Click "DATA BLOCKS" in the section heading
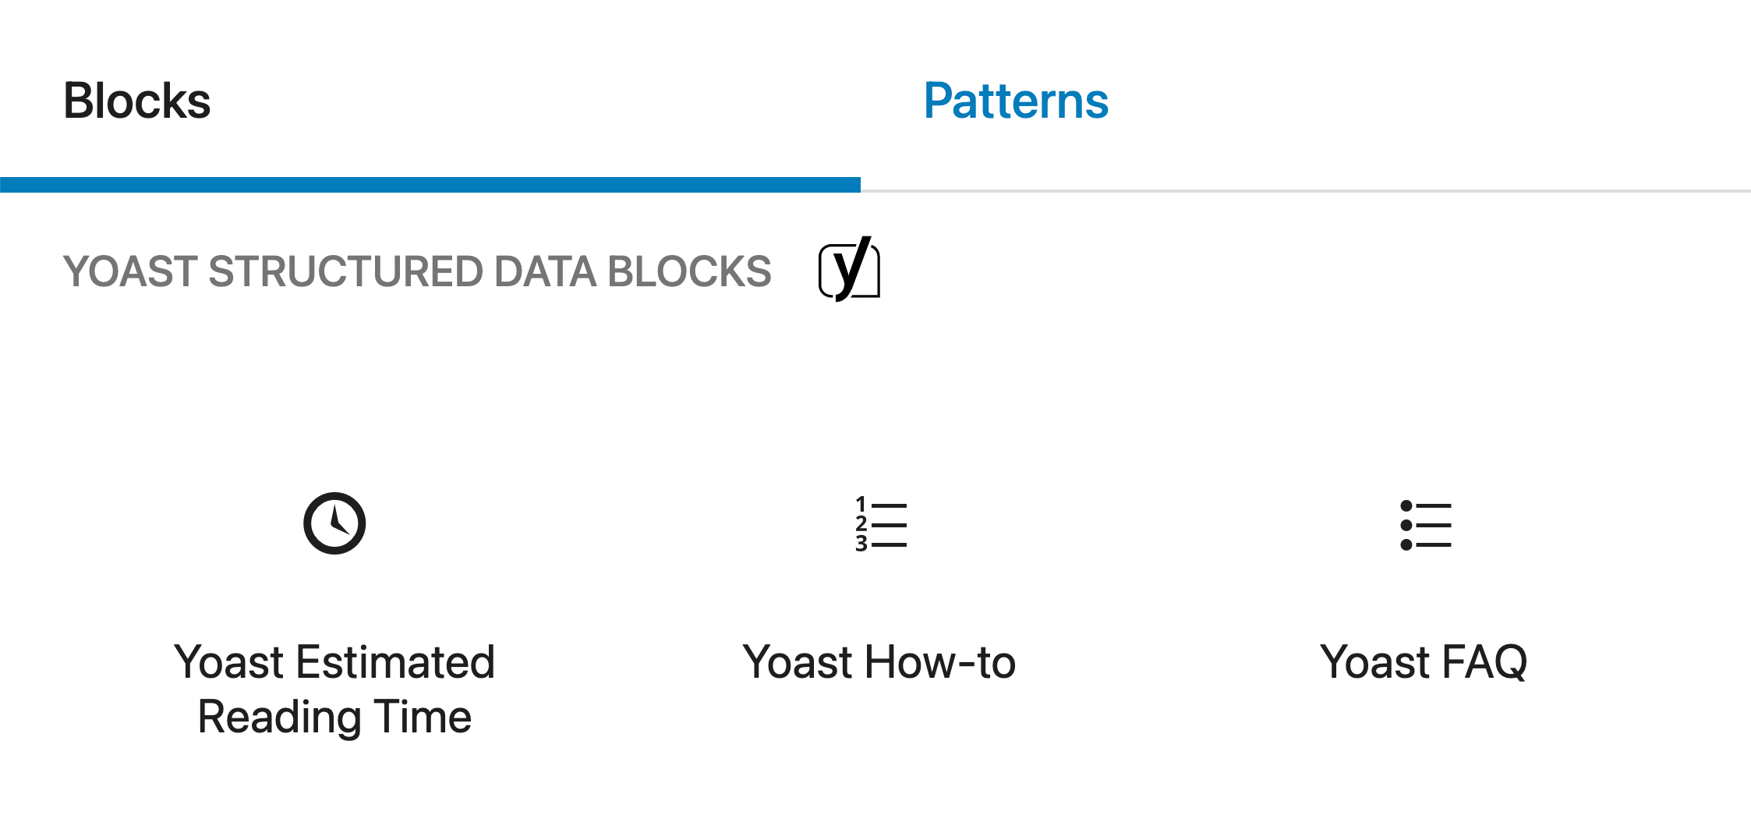Image resolution: width=1751 pixels, height=833 pixels. pos(632,271)
